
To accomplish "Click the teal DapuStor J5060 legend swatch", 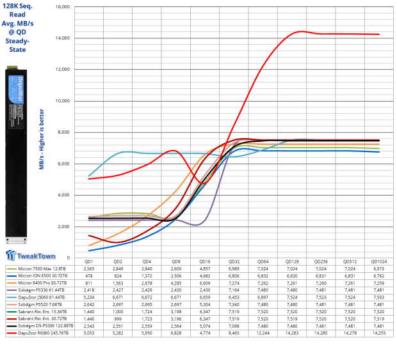I will point(12,298).
